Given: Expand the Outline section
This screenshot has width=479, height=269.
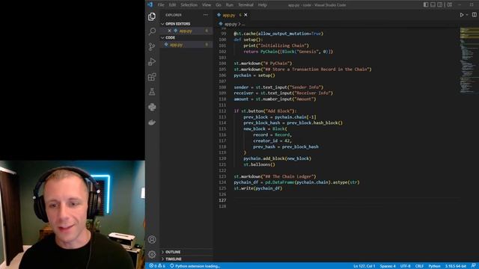Looking at the screenshot, I should click(186, 252).
